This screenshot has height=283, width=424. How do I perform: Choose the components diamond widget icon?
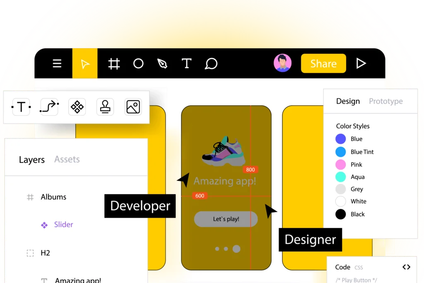(x=77, y=107)
